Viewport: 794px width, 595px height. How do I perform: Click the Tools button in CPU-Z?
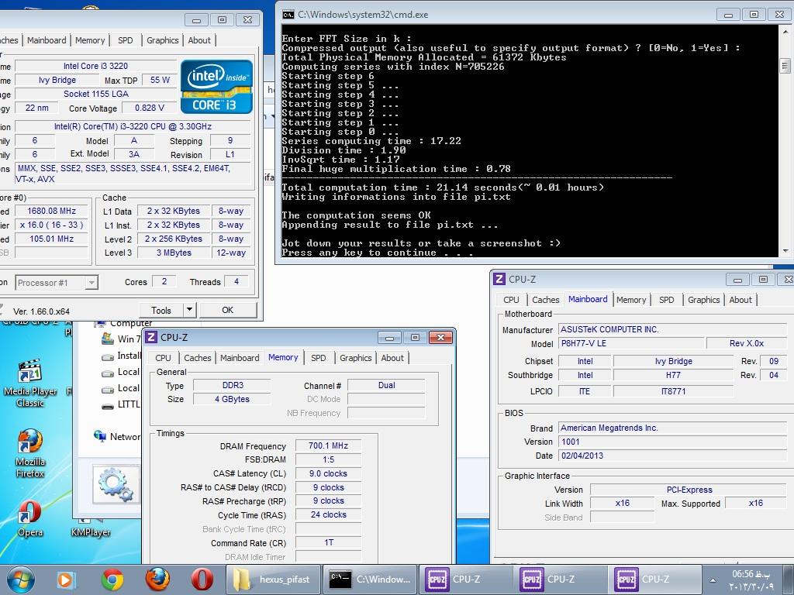(161, 310)
